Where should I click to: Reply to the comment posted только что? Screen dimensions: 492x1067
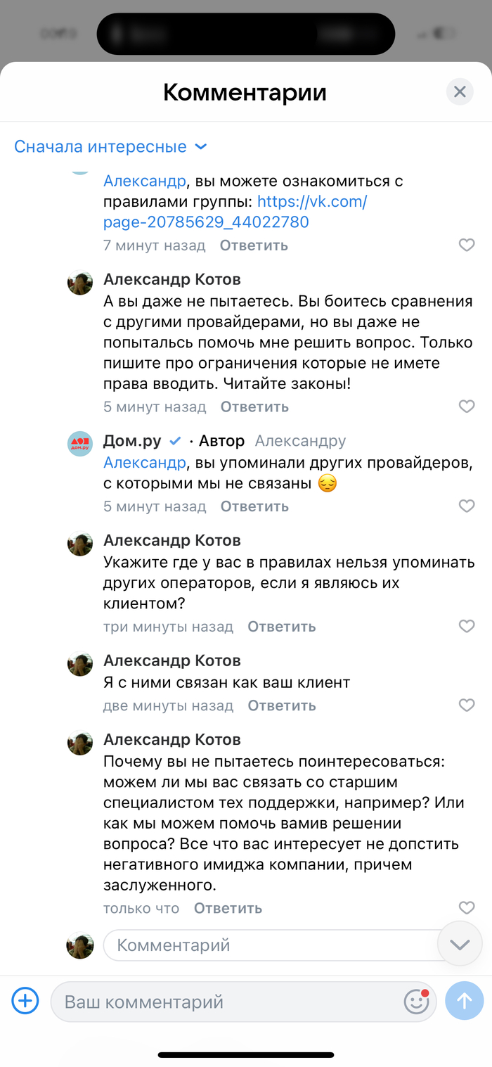(228, 908)
